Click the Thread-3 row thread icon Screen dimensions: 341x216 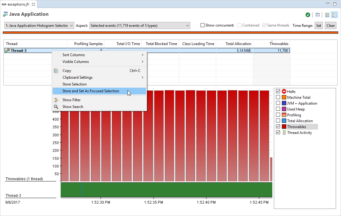coord(8,51)
